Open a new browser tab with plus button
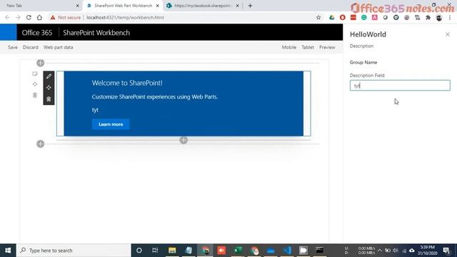This screenshot has height=257, width=457. [250, 6]
